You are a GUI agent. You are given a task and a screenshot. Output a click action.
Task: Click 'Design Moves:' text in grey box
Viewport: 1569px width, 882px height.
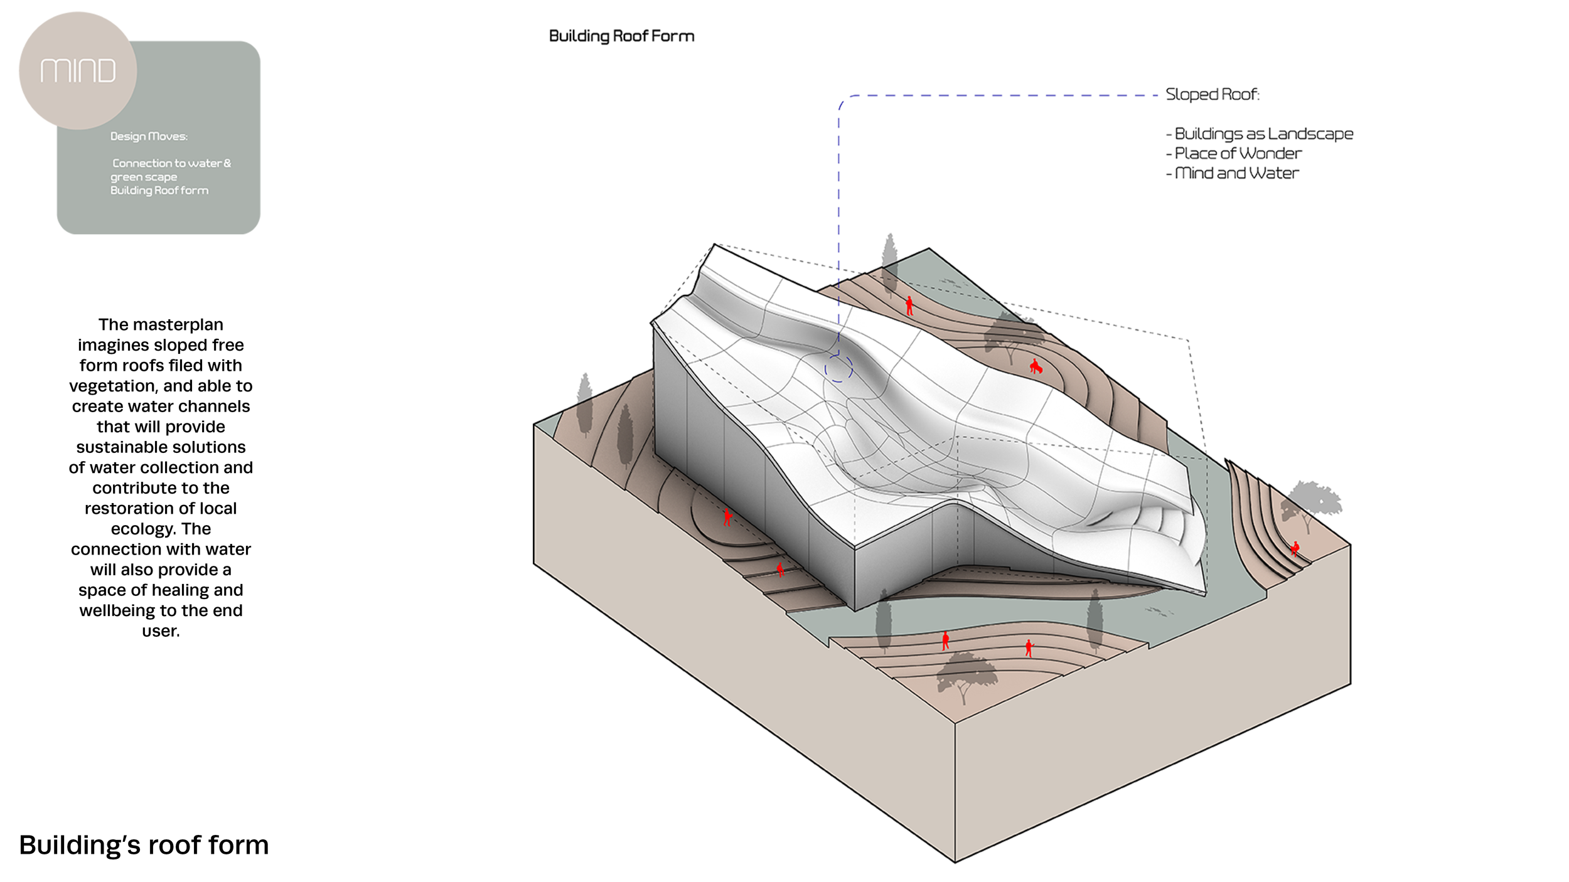tap(149, 136)
